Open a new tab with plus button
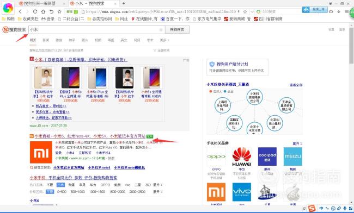This screenshot has height=213, width=354. coord(124,3)
